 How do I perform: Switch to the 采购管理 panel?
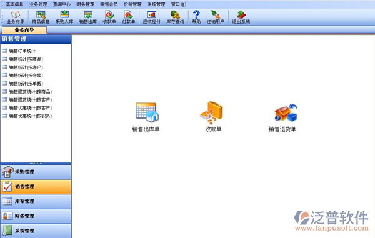click(x=36, y=172)
